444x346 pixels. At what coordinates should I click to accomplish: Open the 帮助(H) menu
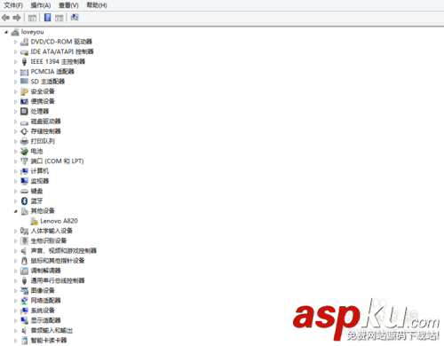click(x=97, y=5)
